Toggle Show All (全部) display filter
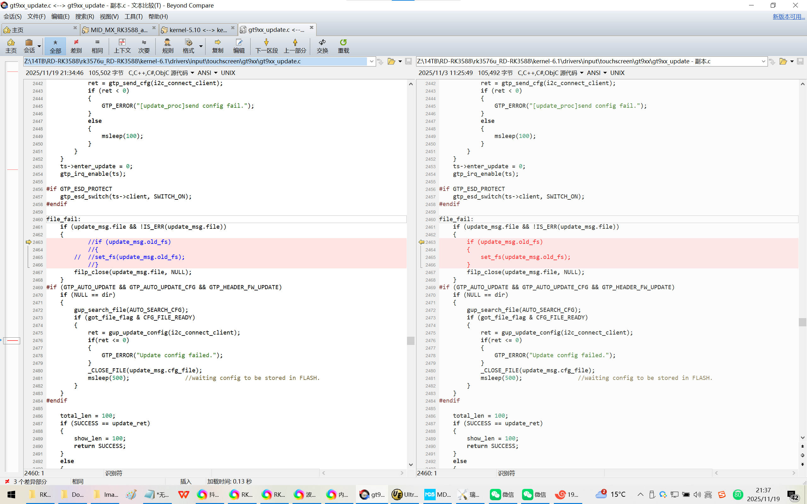807x504 pixels. click(x=55, y=46)
